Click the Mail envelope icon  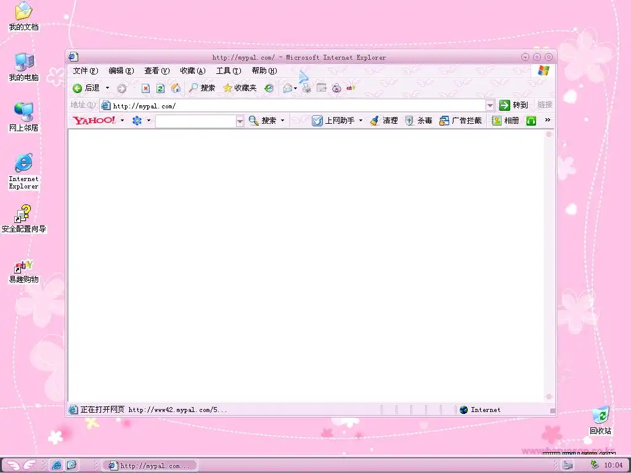287,88
